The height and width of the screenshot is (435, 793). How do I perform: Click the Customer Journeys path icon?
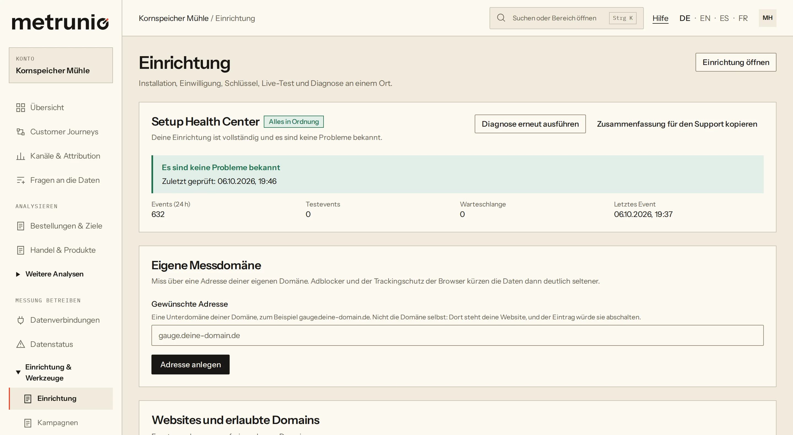(x=21, y=132)
